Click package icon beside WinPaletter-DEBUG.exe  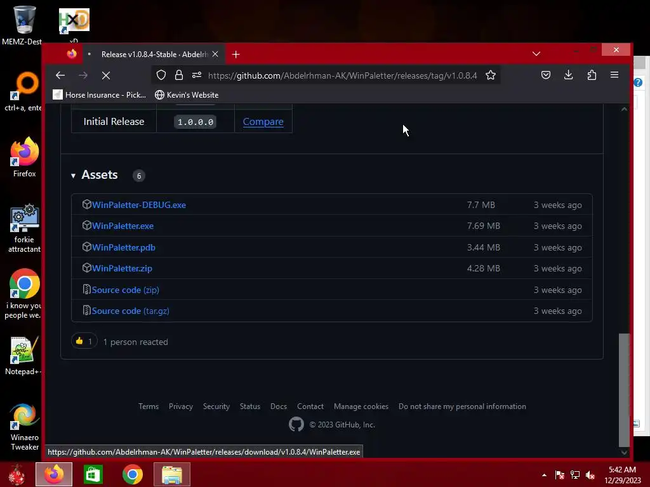click(86, 204)
